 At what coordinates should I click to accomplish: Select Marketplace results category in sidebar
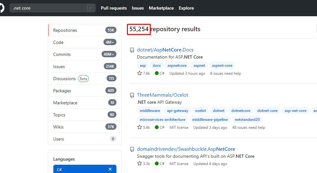coord(85,103)
